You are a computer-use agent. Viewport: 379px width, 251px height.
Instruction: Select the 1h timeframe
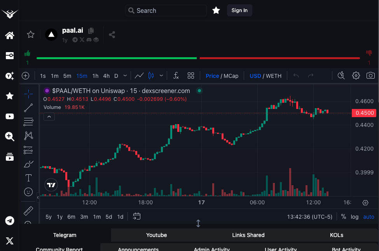tap(96, 76)
